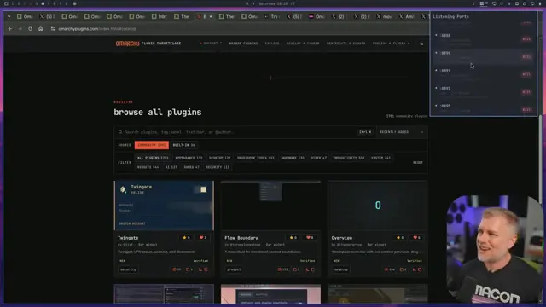Filter by All Plugins

coord(153,158)
